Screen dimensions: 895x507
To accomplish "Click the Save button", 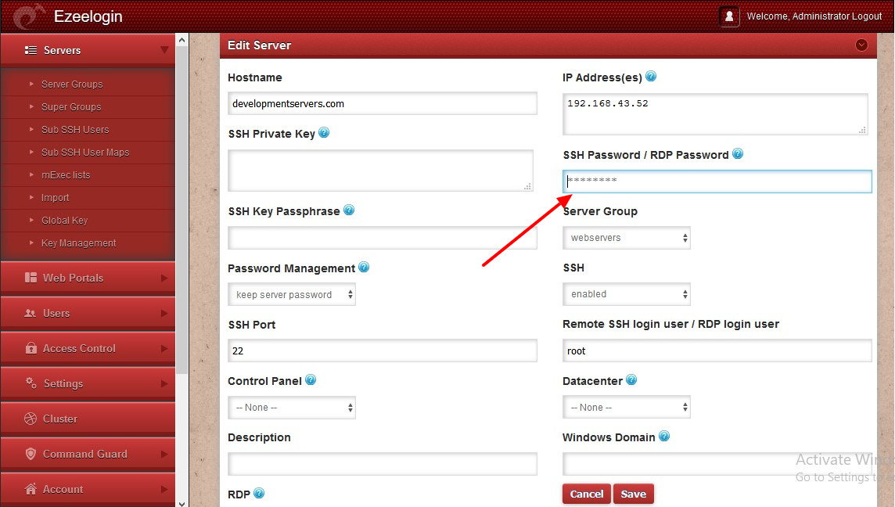I will (x=634, y=494).
